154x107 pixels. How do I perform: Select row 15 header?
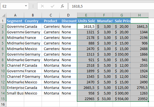tap(3, 99)
